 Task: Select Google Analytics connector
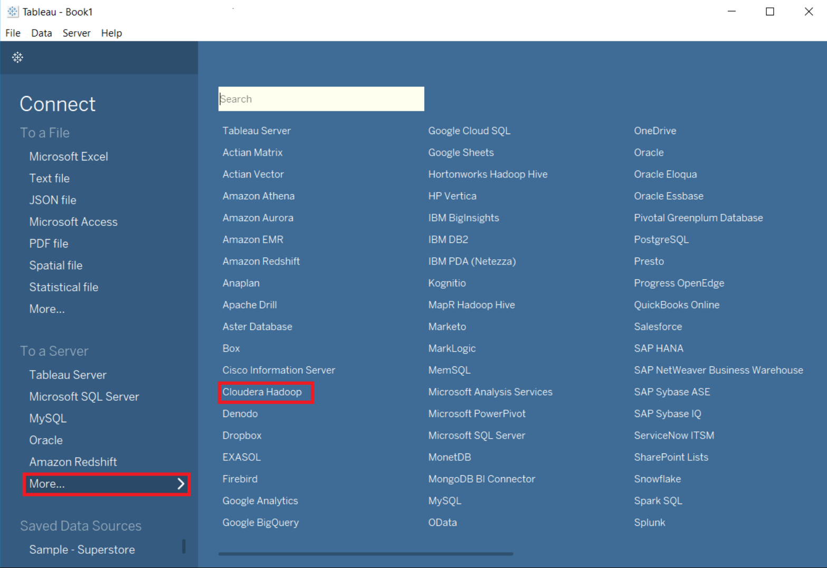[x=260, y=501]
